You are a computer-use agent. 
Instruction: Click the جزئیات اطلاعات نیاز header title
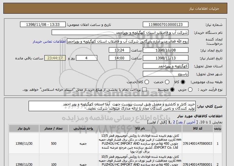coord(204,9)
